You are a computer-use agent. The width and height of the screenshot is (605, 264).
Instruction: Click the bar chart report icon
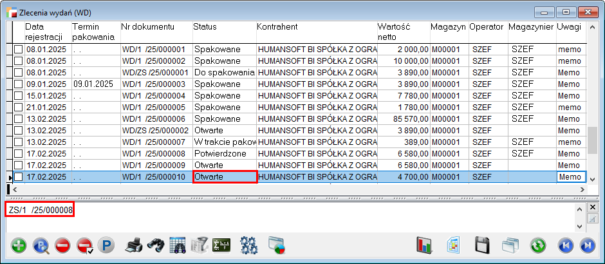[425, 245]
